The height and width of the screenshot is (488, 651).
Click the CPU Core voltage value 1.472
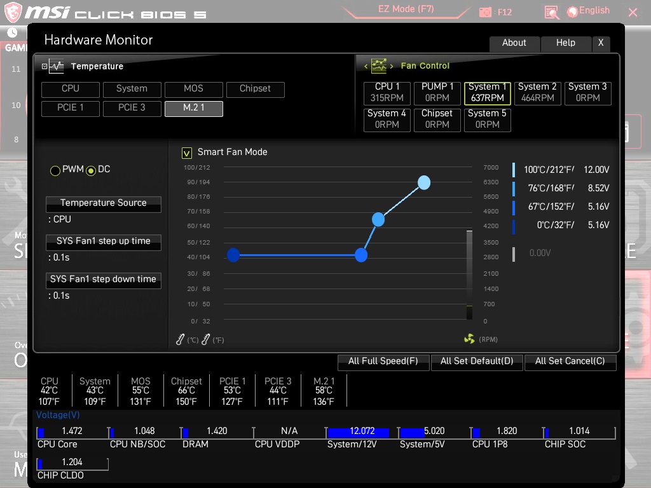pyautogui.click(x=72, y=431)
